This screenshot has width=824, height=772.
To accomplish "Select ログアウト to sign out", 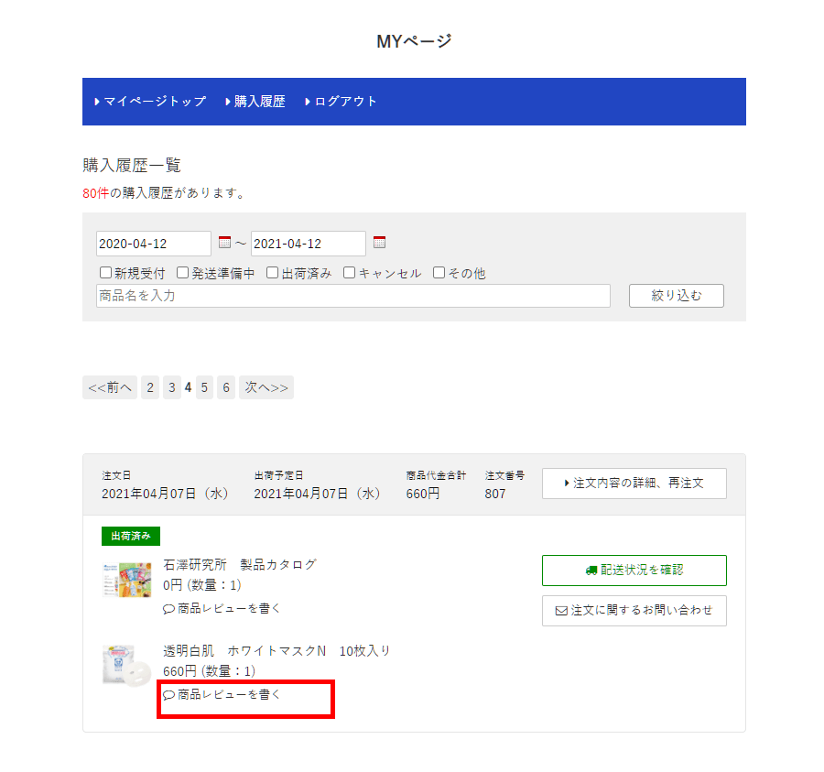I will [x=341, y=102].
